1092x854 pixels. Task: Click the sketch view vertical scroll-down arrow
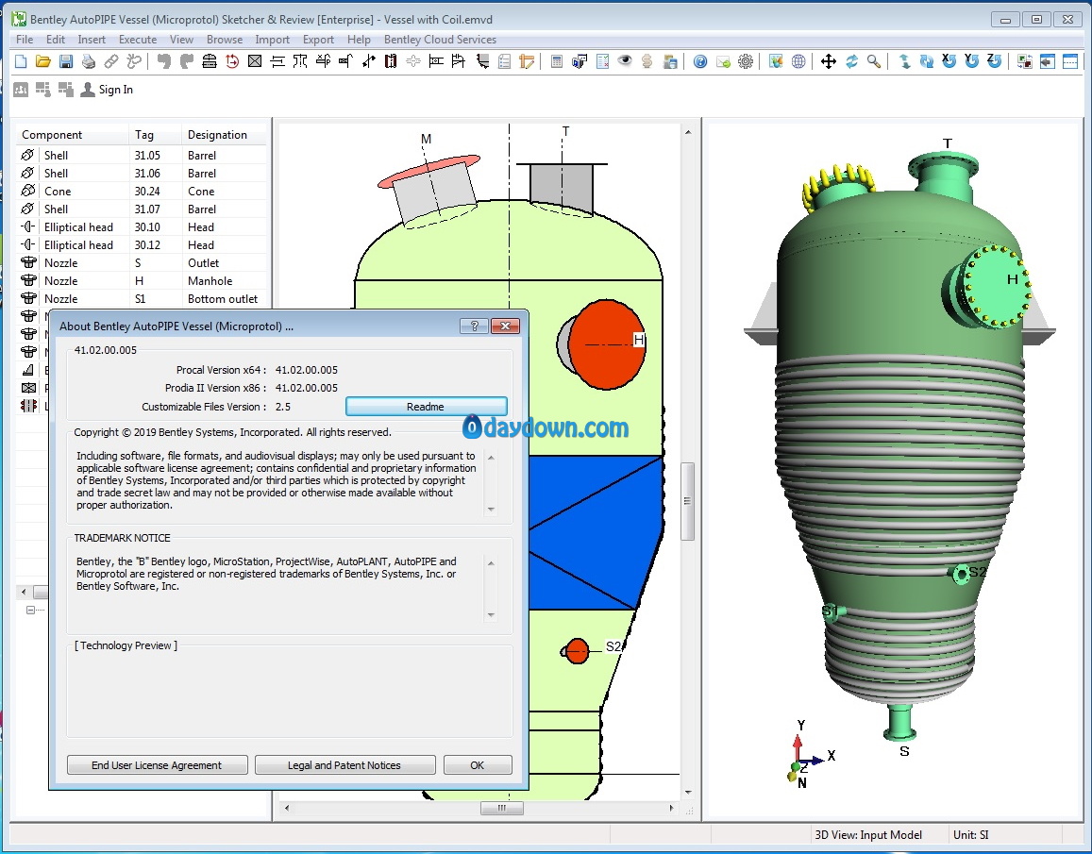coord(688,792)
